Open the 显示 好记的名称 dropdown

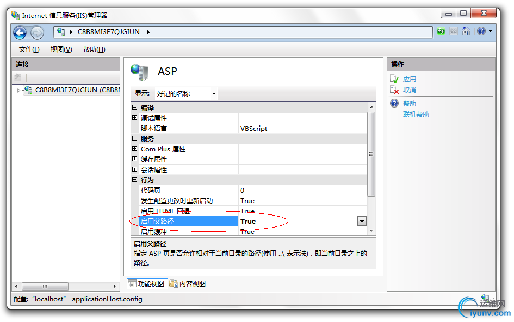[x=186, y=93]
